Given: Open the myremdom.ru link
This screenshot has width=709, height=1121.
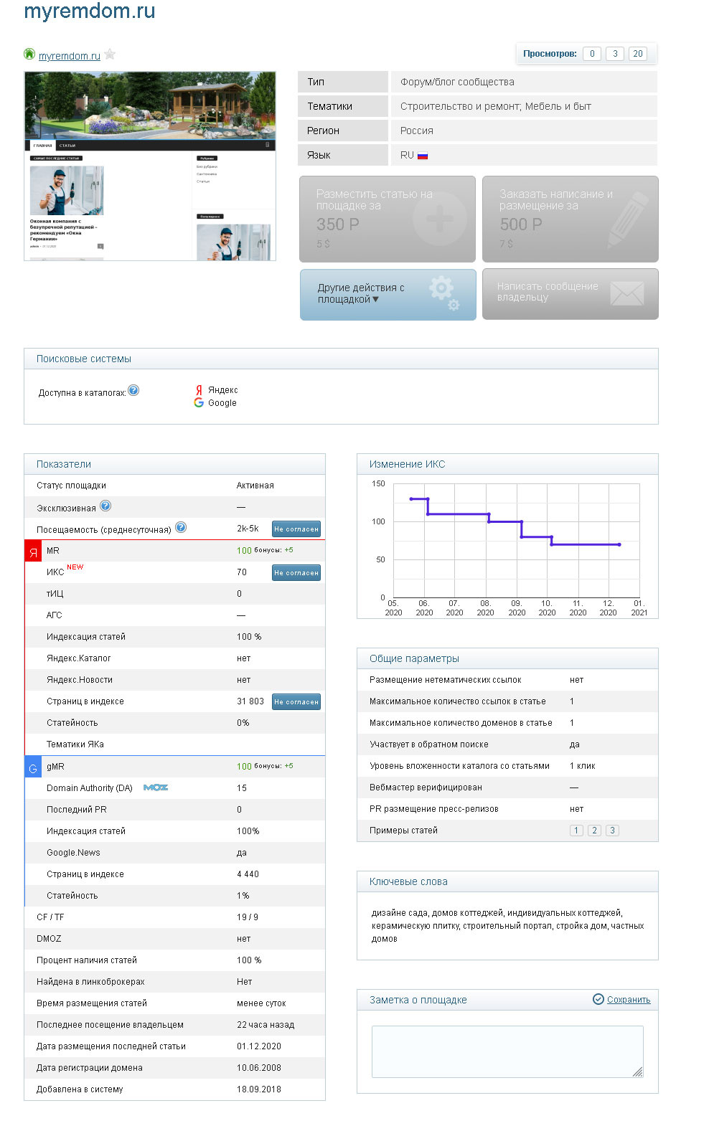Looking at the screenshot, I should [70, 56].
